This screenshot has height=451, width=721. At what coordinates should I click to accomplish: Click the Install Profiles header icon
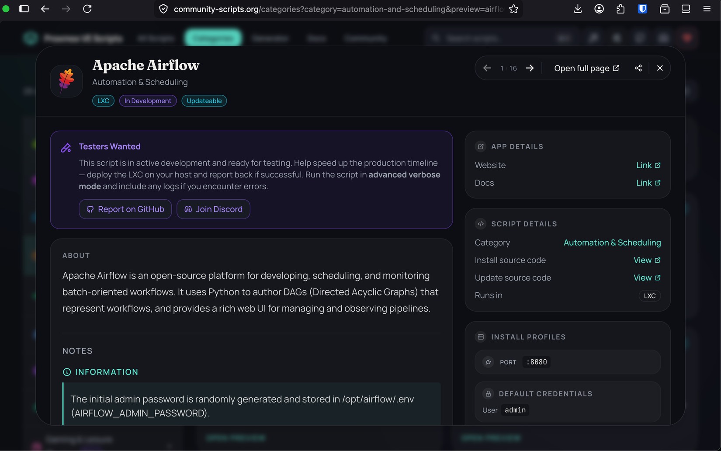[481, 337]
